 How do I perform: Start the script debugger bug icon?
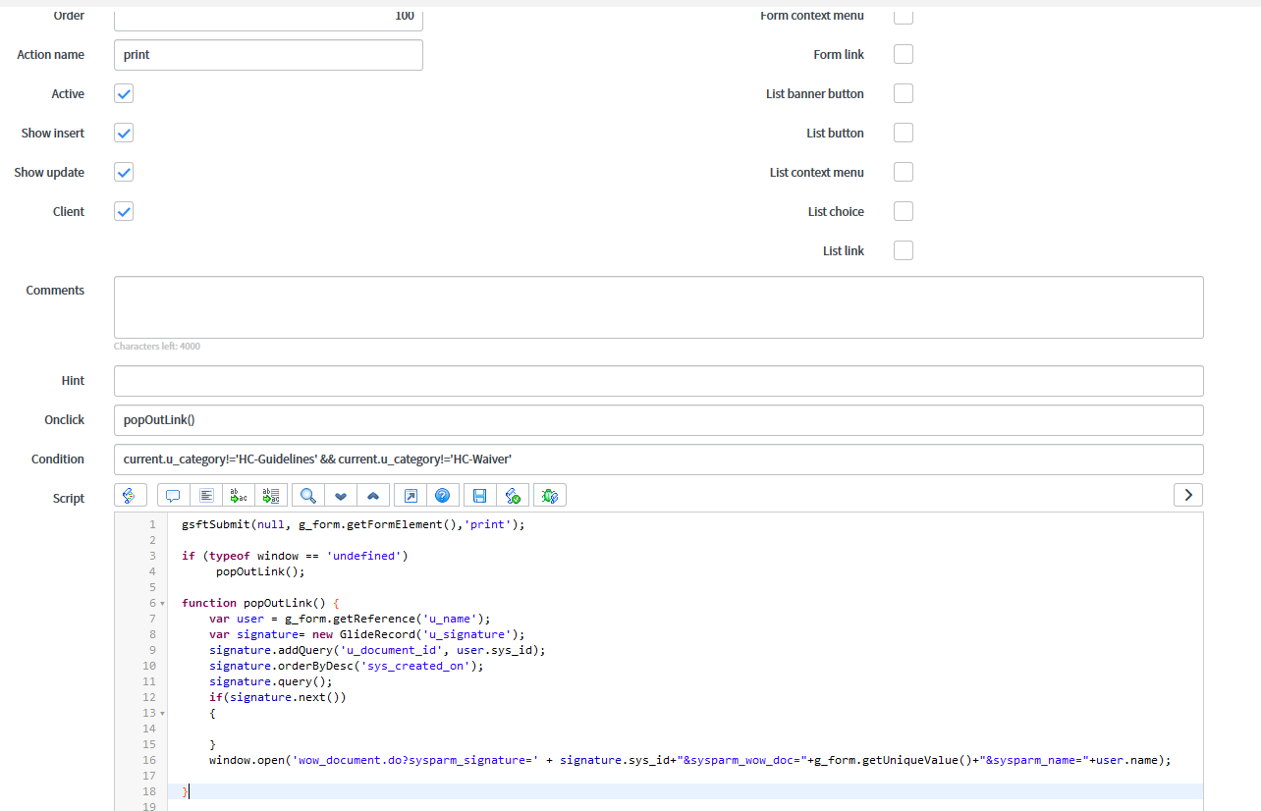tap(549, 495)
